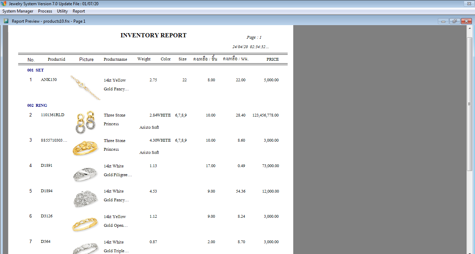Click the weight value 4.53
Viewport: 475px width, 254px height.
[x=153, y=191]
